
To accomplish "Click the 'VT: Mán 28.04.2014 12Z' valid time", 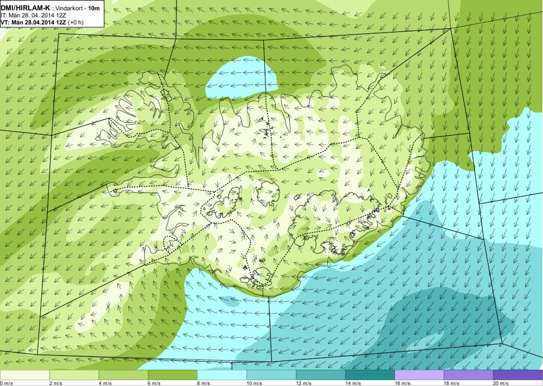I will [34, 22].
